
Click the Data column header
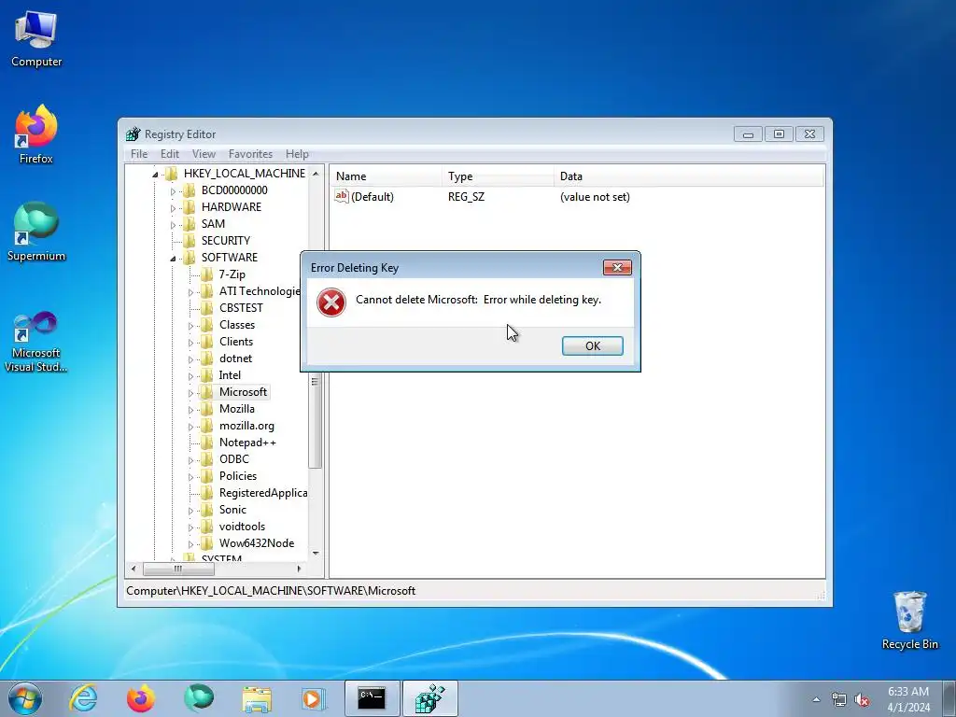[x=689, y=176]
